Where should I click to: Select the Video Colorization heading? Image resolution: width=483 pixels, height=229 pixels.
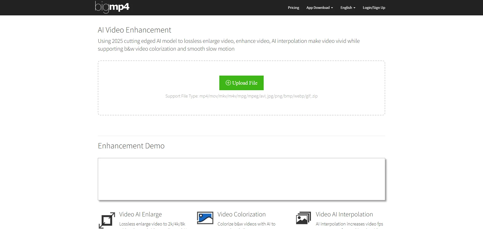click(241, 214)
